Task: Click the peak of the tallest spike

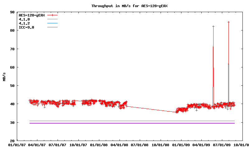Action: [228, 22]
